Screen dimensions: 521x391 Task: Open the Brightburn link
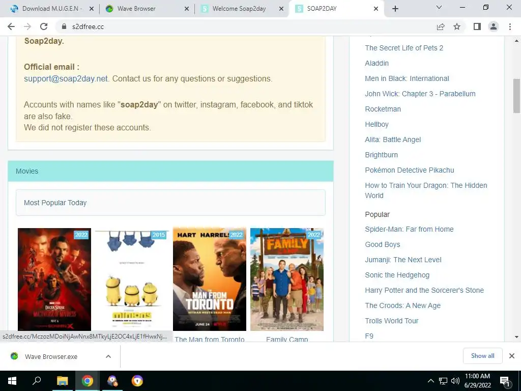point(382,155)
